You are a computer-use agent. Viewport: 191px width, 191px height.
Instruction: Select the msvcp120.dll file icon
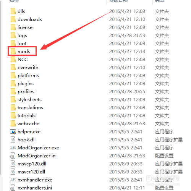[13, 163]
